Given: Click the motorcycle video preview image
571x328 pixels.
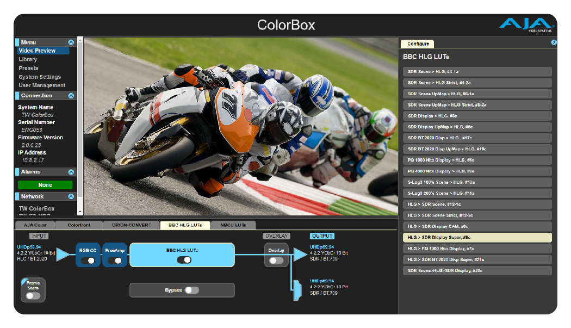Looking at the screenshot, I should pyautogui.click(x=241, y=126).
